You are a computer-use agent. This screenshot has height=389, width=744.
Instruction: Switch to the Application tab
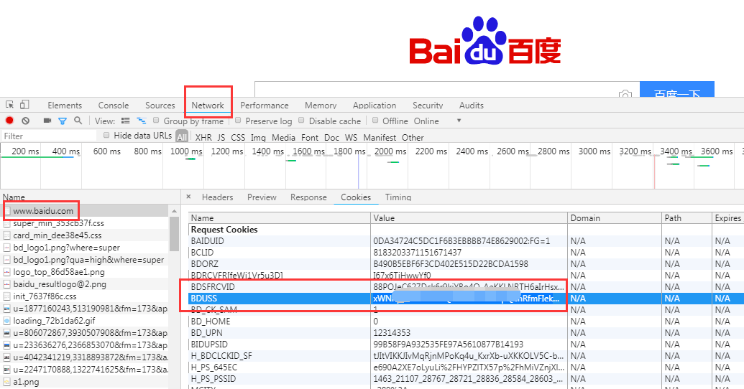375,106
